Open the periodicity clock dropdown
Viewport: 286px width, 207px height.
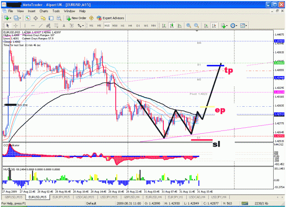click(x=234, y=26)
